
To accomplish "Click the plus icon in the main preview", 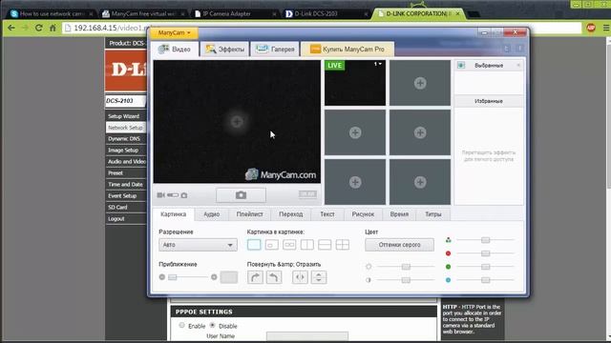I will click(237, 122).
